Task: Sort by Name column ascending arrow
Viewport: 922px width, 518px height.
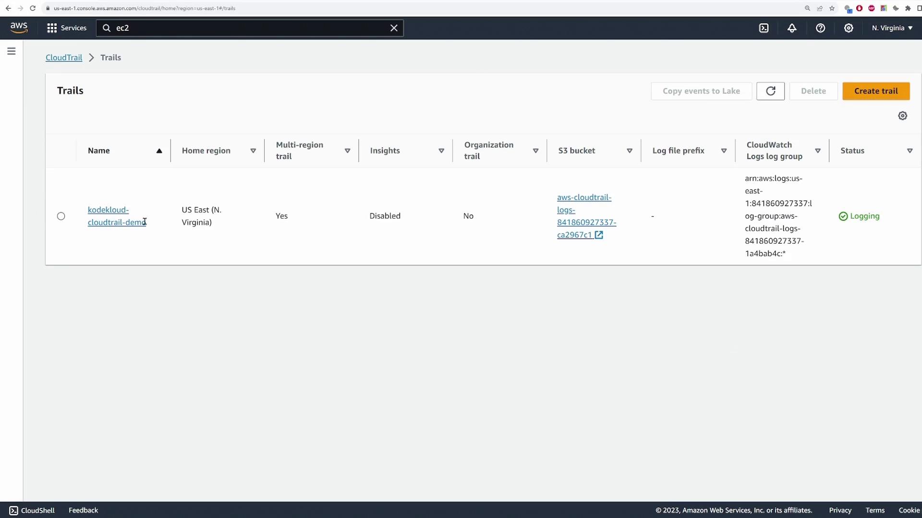Action: (x=159, y=151)
